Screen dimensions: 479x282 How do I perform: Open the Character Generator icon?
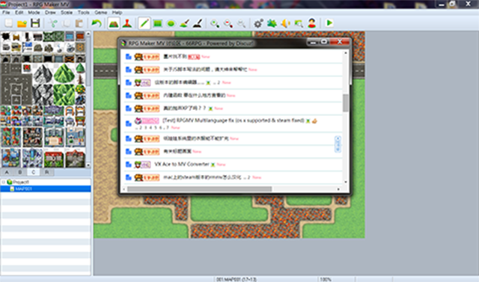point(312,23)
